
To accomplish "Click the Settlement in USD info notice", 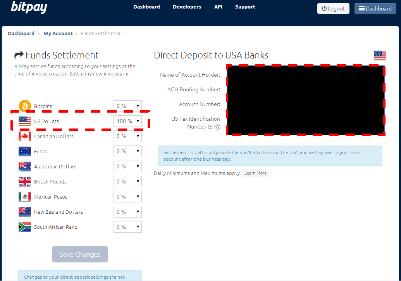I will [270, 156].
